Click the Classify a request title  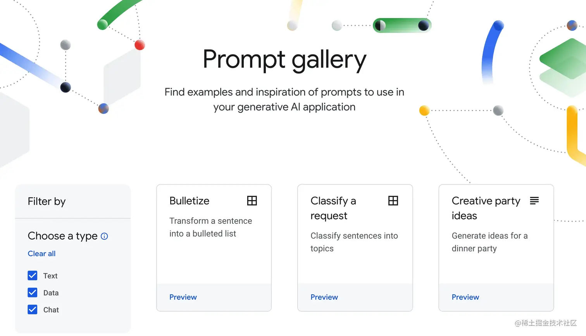[x=333, y=208]
